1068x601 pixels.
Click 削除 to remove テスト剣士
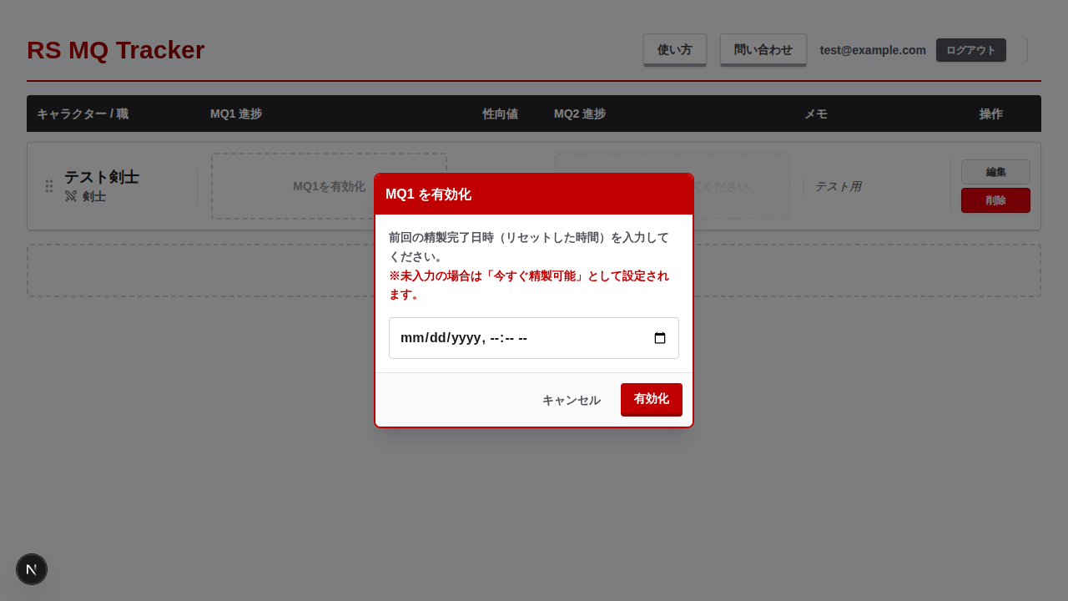995,200
